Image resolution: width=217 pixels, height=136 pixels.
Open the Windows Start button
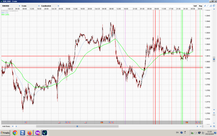point(5,133)
